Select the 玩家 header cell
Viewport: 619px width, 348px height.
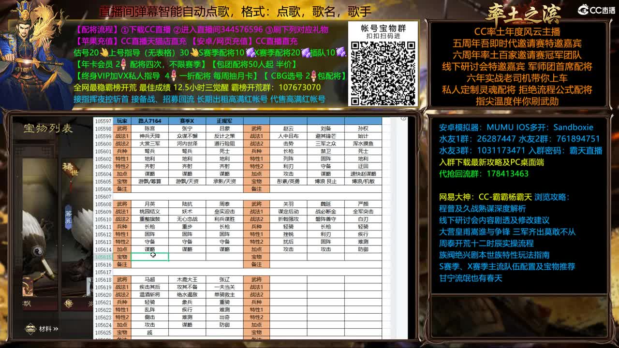point(122,121)
